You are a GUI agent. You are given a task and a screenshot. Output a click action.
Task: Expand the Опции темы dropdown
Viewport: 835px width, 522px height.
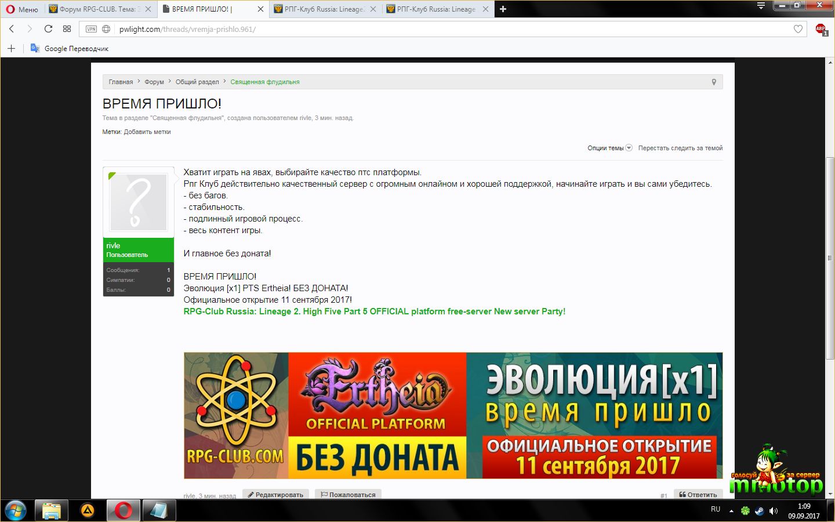click(x=609, y=148)
